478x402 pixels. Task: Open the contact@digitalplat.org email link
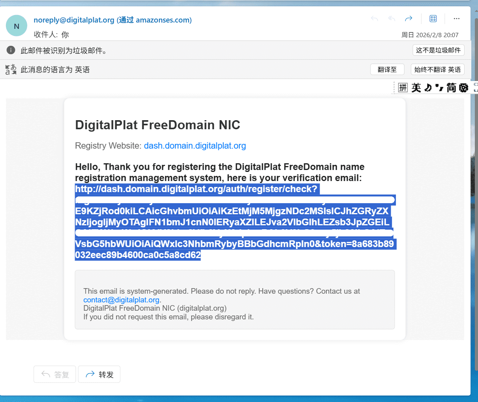click(121, 300)
